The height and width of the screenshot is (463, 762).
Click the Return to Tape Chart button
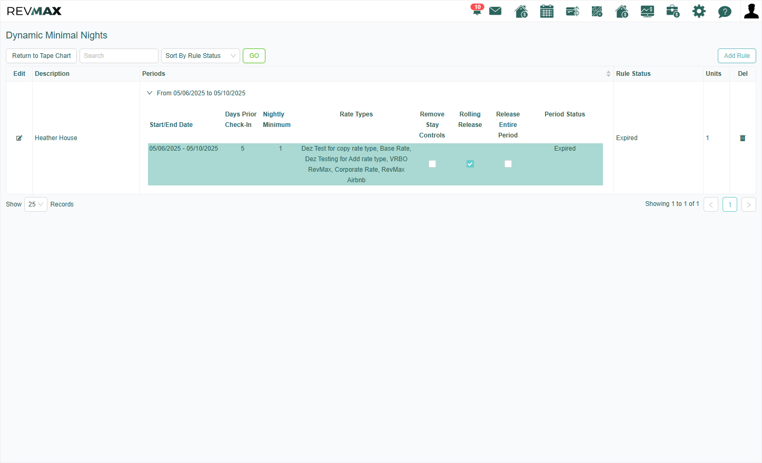[x=42, y=56]
